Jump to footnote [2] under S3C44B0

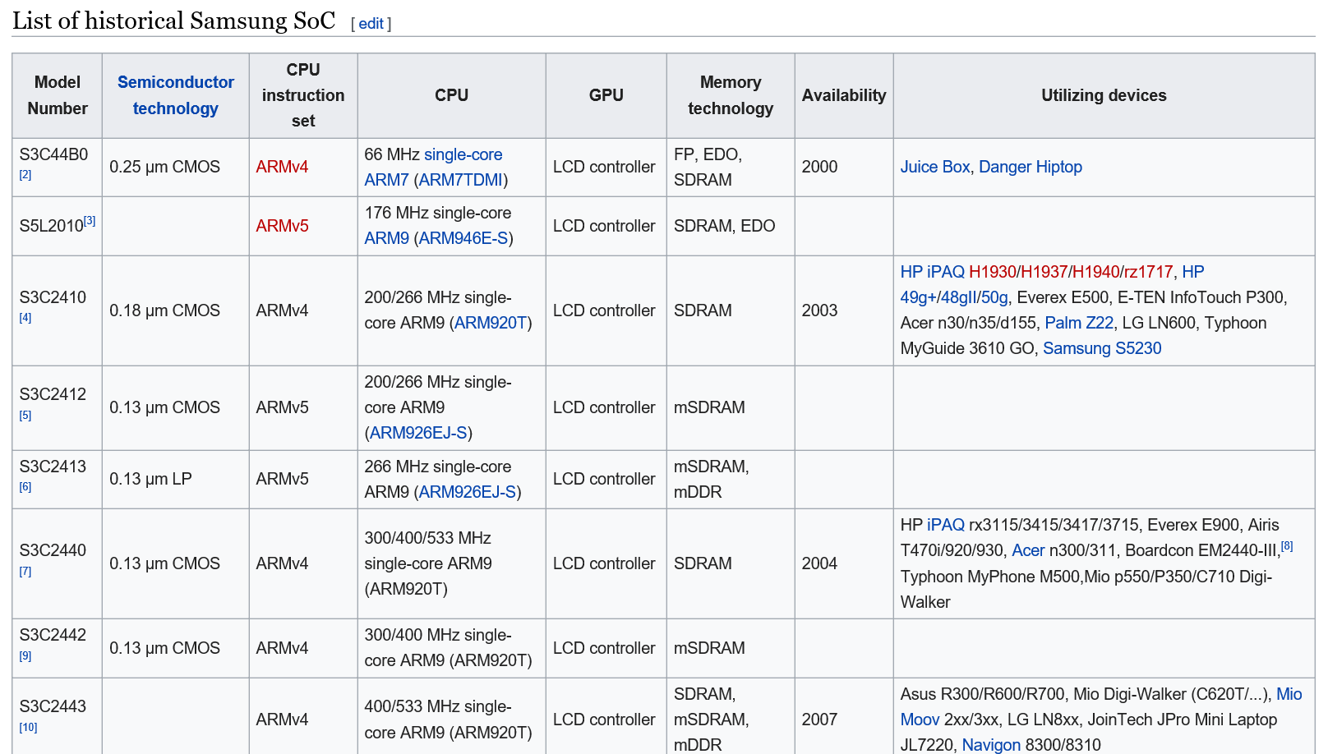25,175
